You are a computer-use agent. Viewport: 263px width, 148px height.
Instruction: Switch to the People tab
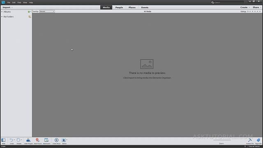pos(119,7)
